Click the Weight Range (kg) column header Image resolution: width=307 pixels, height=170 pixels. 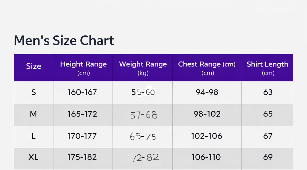click(143, 68)
